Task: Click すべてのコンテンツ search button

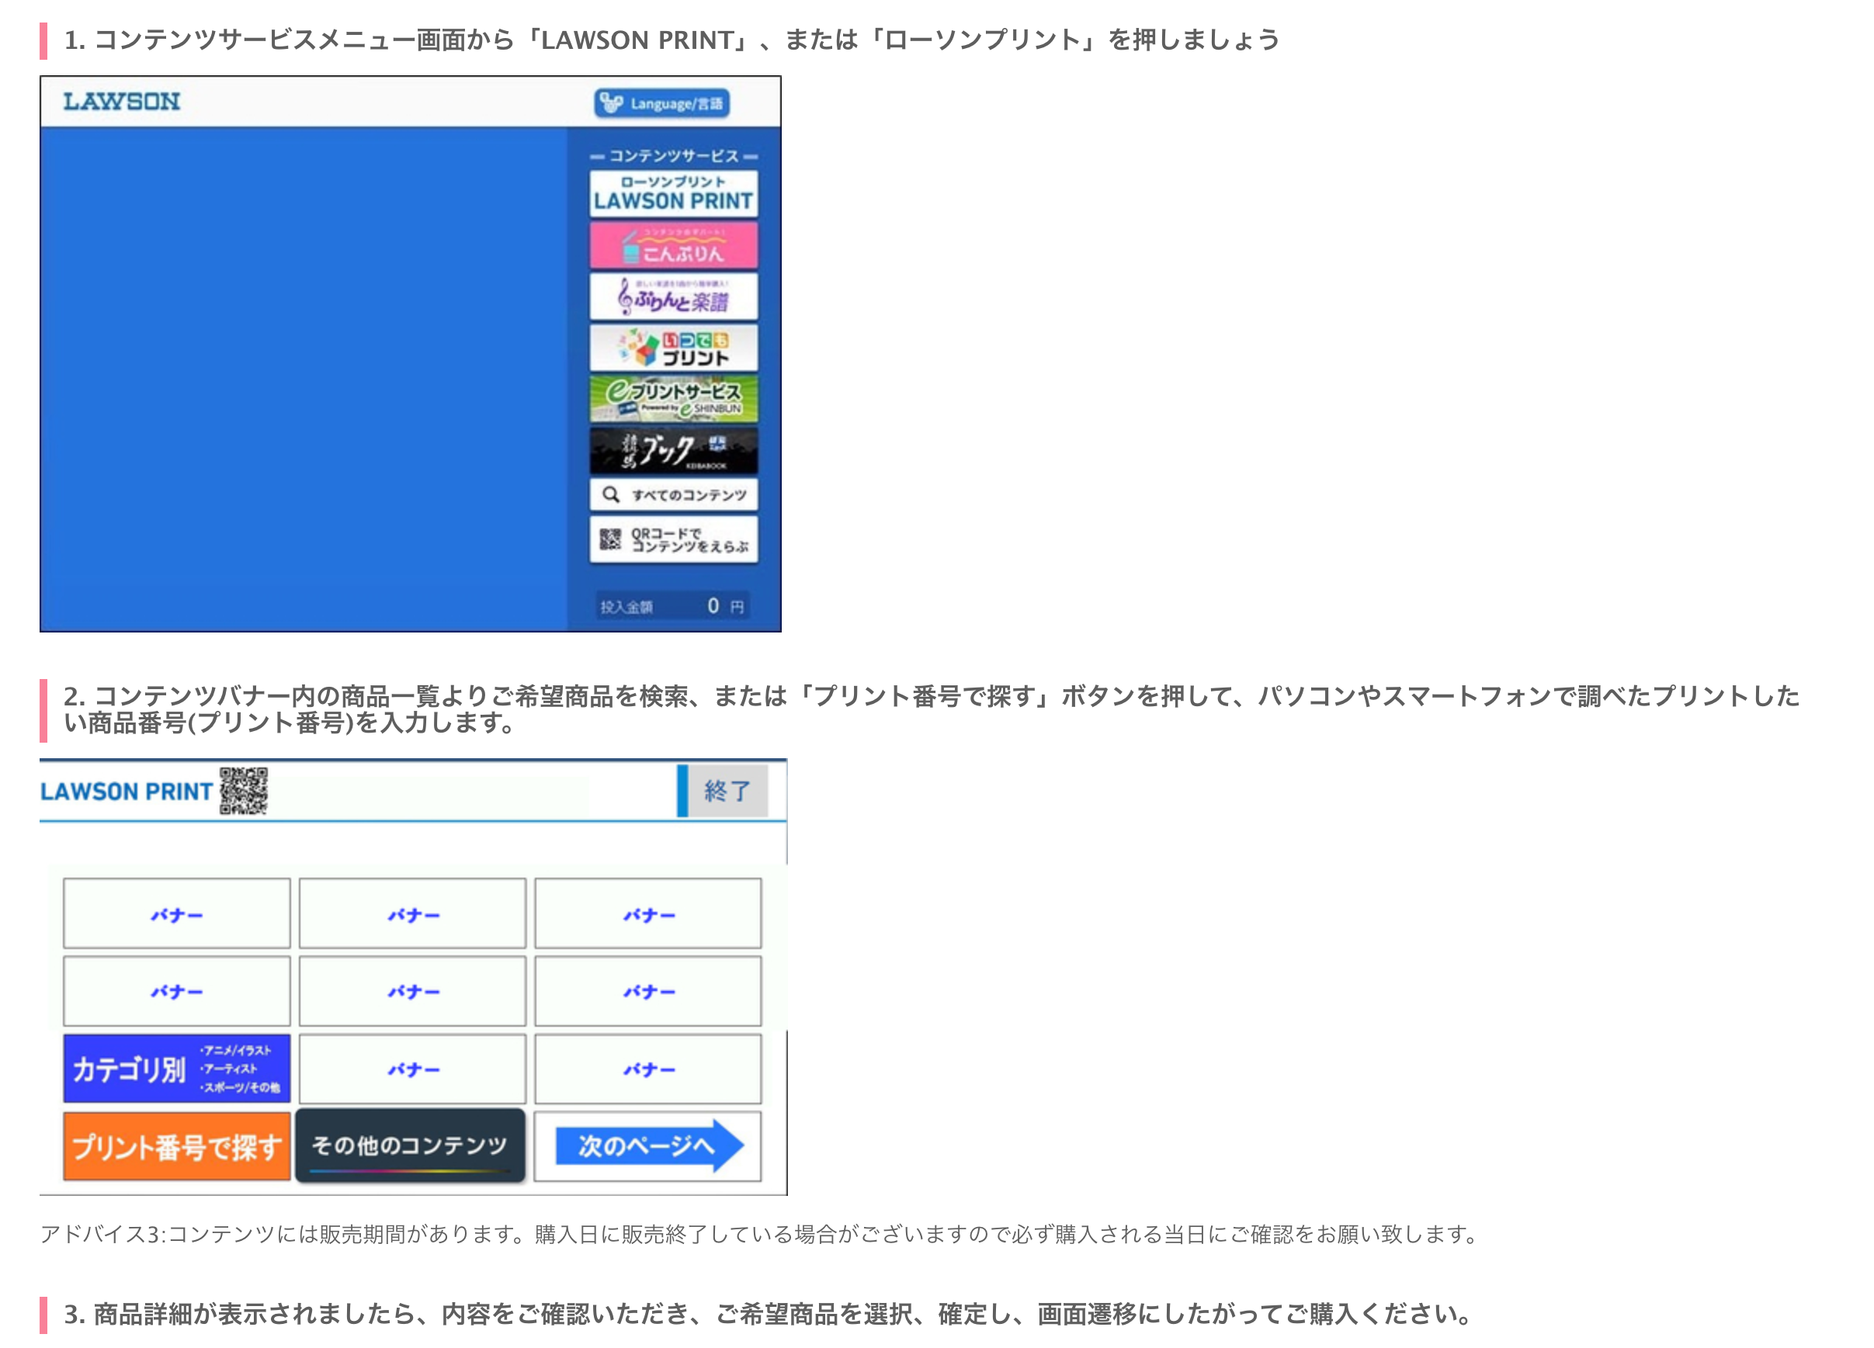Action: (672, 495)
